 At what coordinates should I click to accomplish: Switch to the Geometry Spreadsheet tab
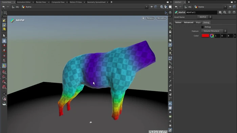click(96, 2)
